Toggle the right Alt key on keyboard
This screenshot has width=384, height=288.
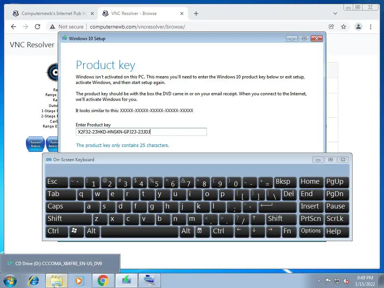(187, 232)
